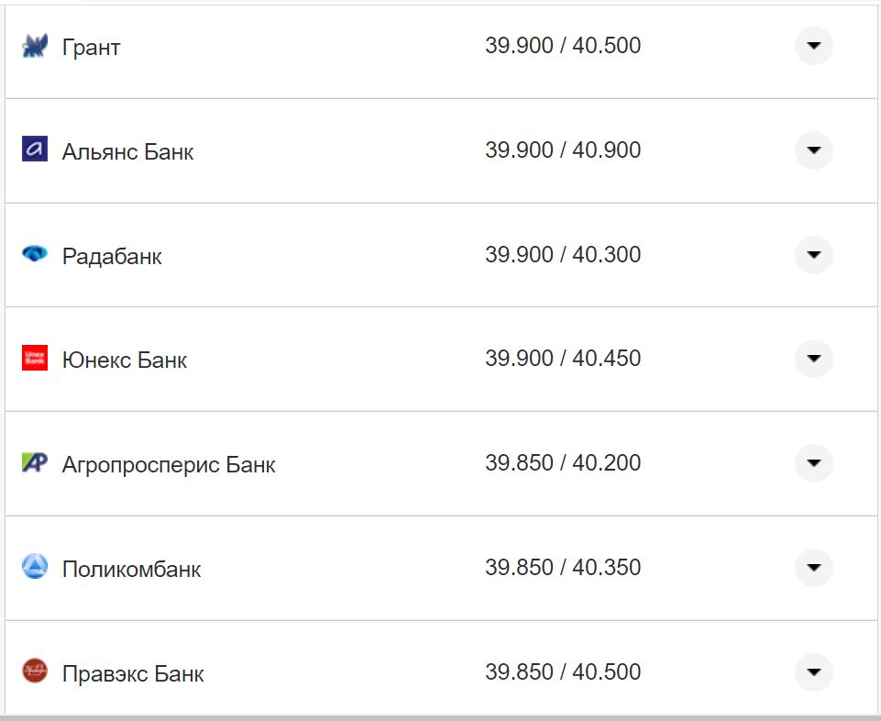The width and height of the screenshot is (881, 721).
Task: Click the red Юнекс Банк logo
Action: pos(34,358)
